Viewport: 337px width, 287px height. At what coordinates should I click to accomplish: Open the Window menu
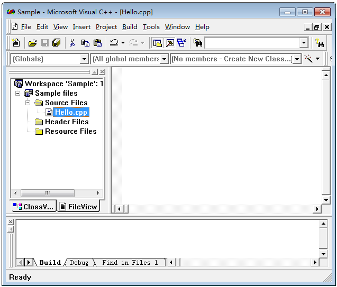point(177,27)
